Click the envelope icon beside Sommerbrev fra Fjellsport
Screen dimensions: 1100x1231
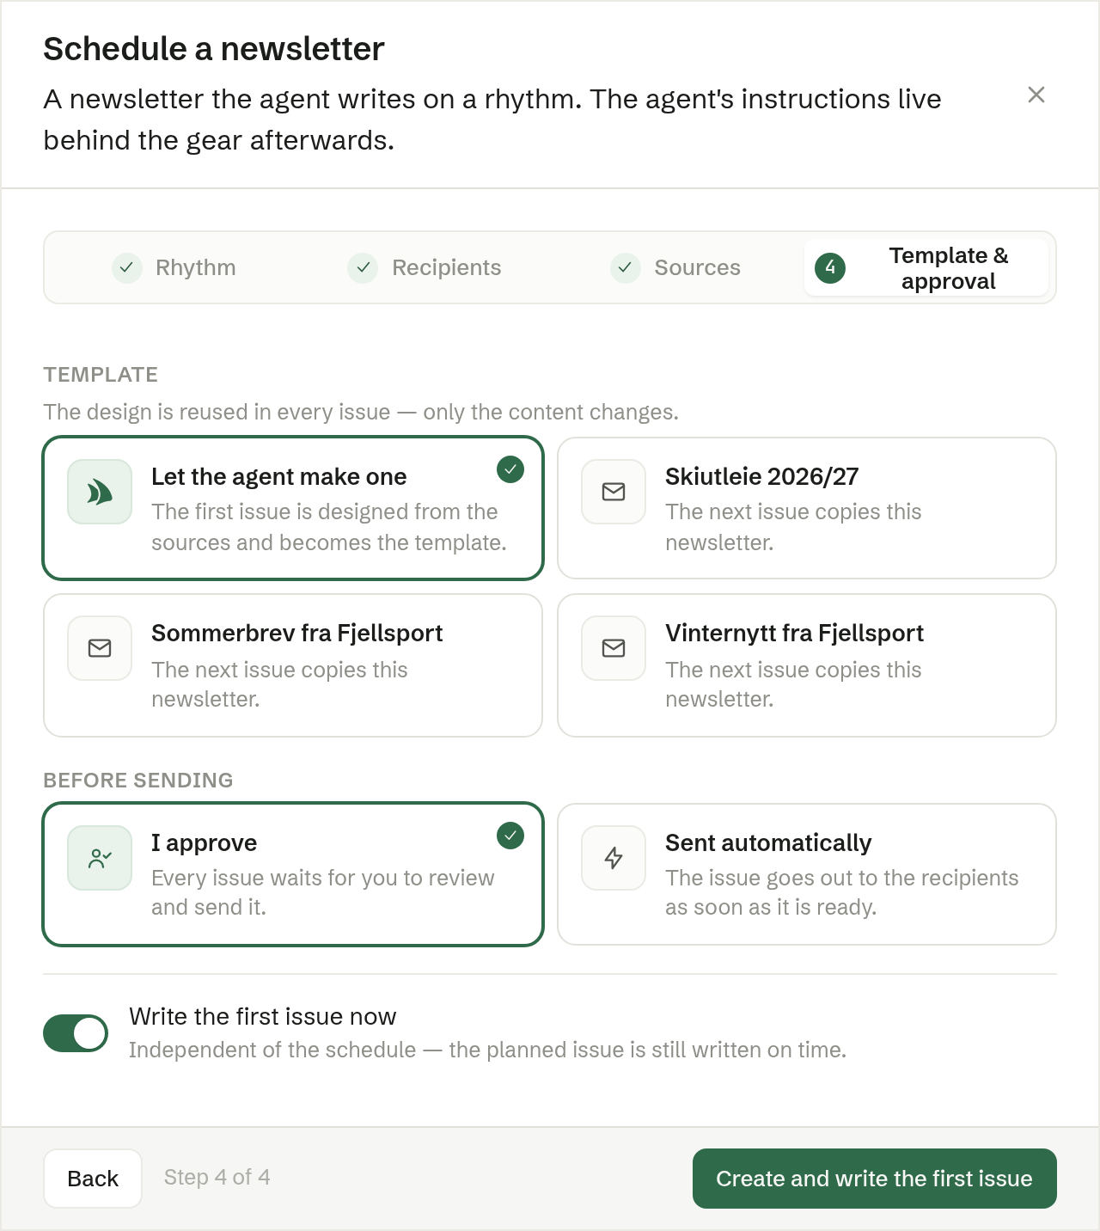click(x=100, y=648)
